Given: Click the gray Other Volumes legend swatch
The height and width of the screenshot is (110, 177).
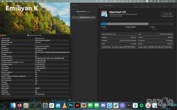Looking at the screenshot, I should coord(126,27).
